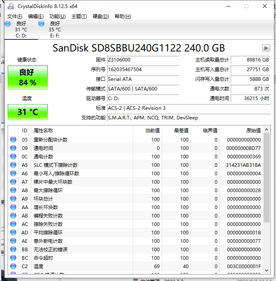Click the status circle icon of row 05
Screen dimensions: 276x281
(13, 139)
